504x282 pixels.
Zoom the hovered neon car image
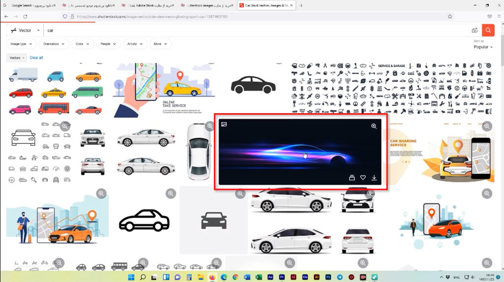pos(374,126)
